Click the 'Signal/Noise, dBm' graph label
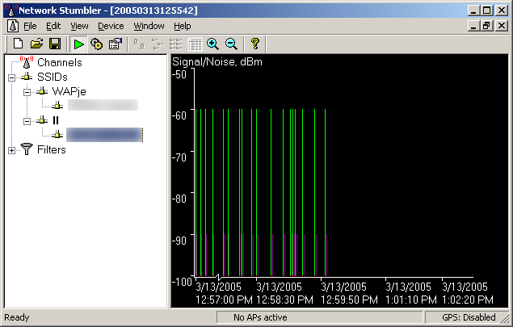This screenshot has height=327, width=513. click(x=217, y=62)
